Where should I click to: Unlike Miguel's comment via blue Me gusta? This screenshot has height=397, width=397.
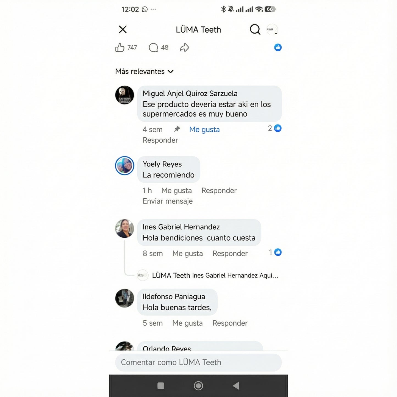204,129
